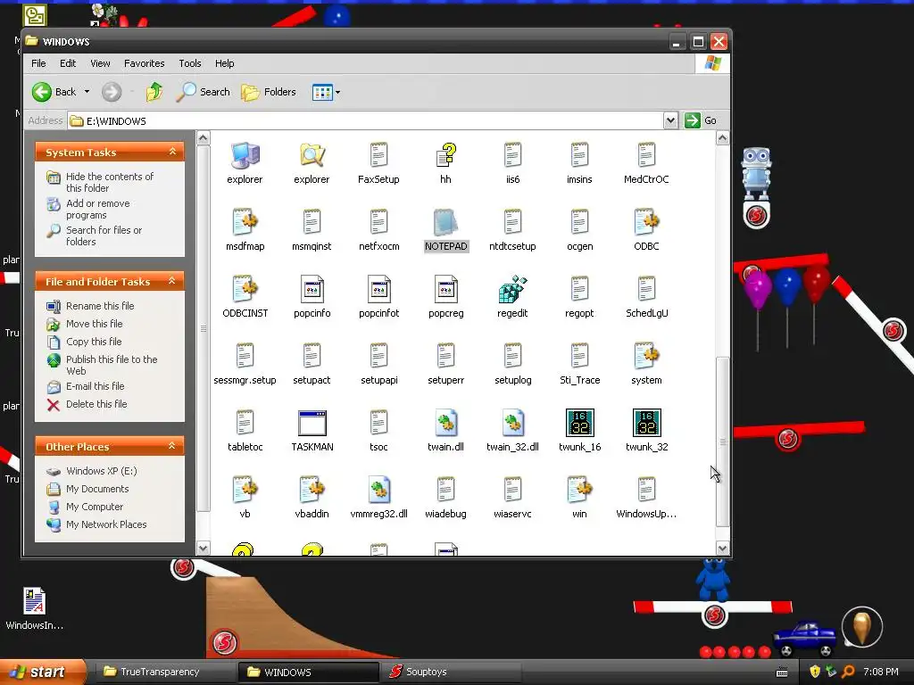Viewport: 914px width, 685px height.
Task: Click Delete this file link
Action: [x=96, y=404]
